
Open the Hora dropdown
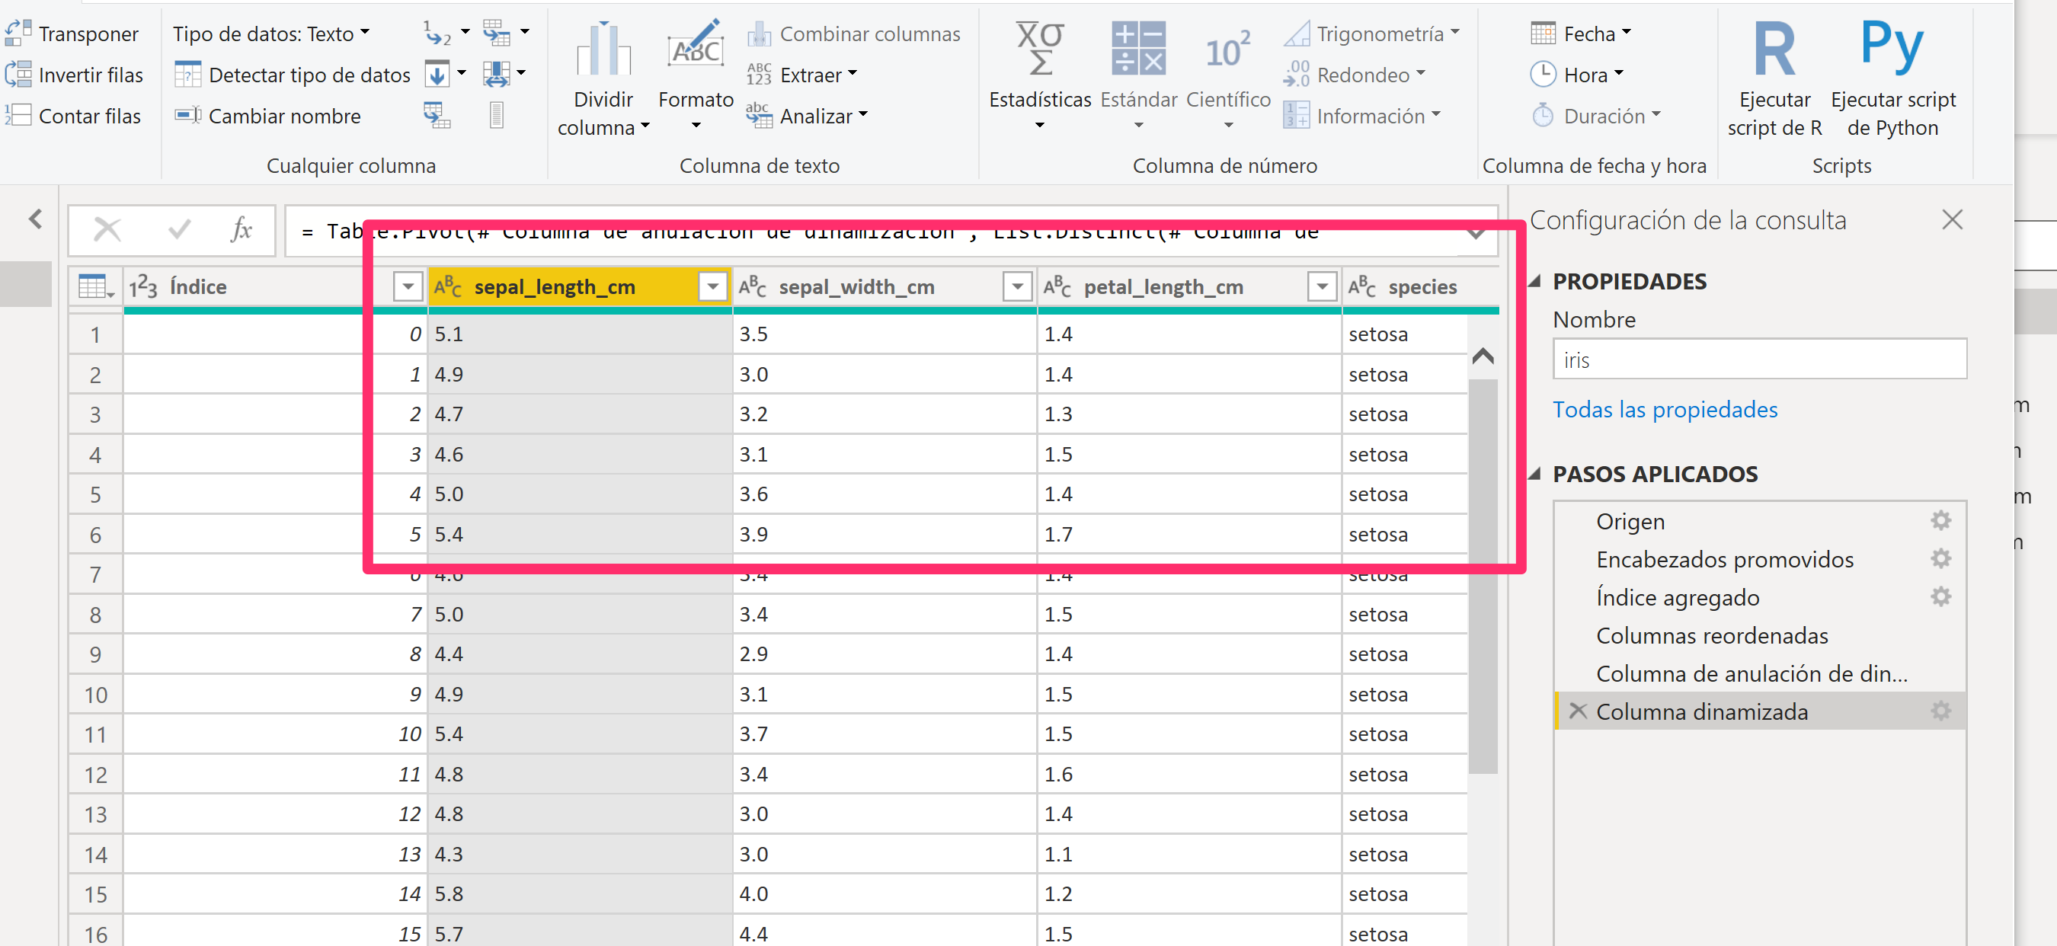(x=1577, y=75)
